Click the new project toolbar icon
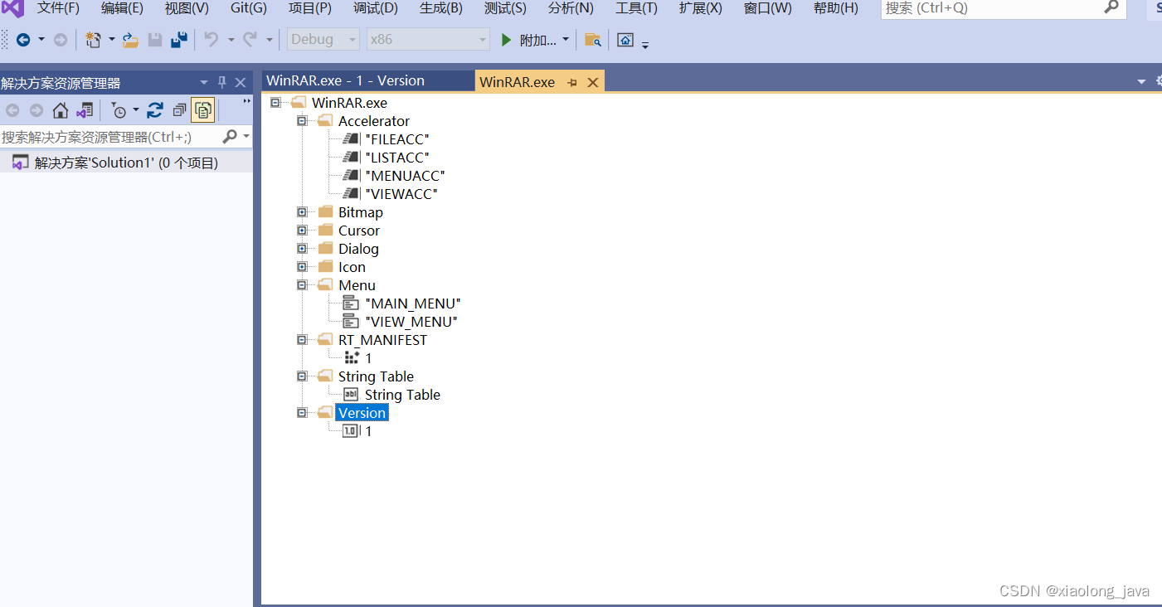Image resolution: width=1162 pixels, height=607 pixels. point(94,40)
